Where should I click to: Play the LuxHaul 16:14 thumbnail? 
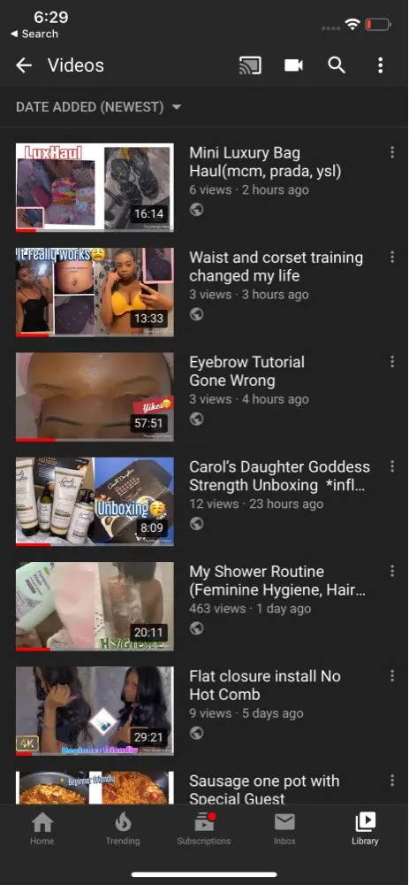[95, 188]
